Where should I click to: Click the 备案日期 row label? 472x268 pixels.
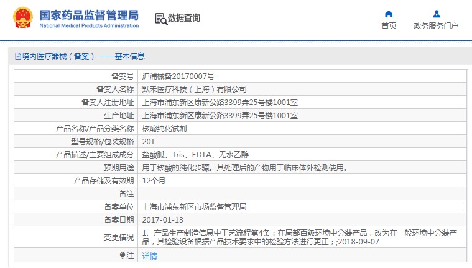(x=119, y=220)
